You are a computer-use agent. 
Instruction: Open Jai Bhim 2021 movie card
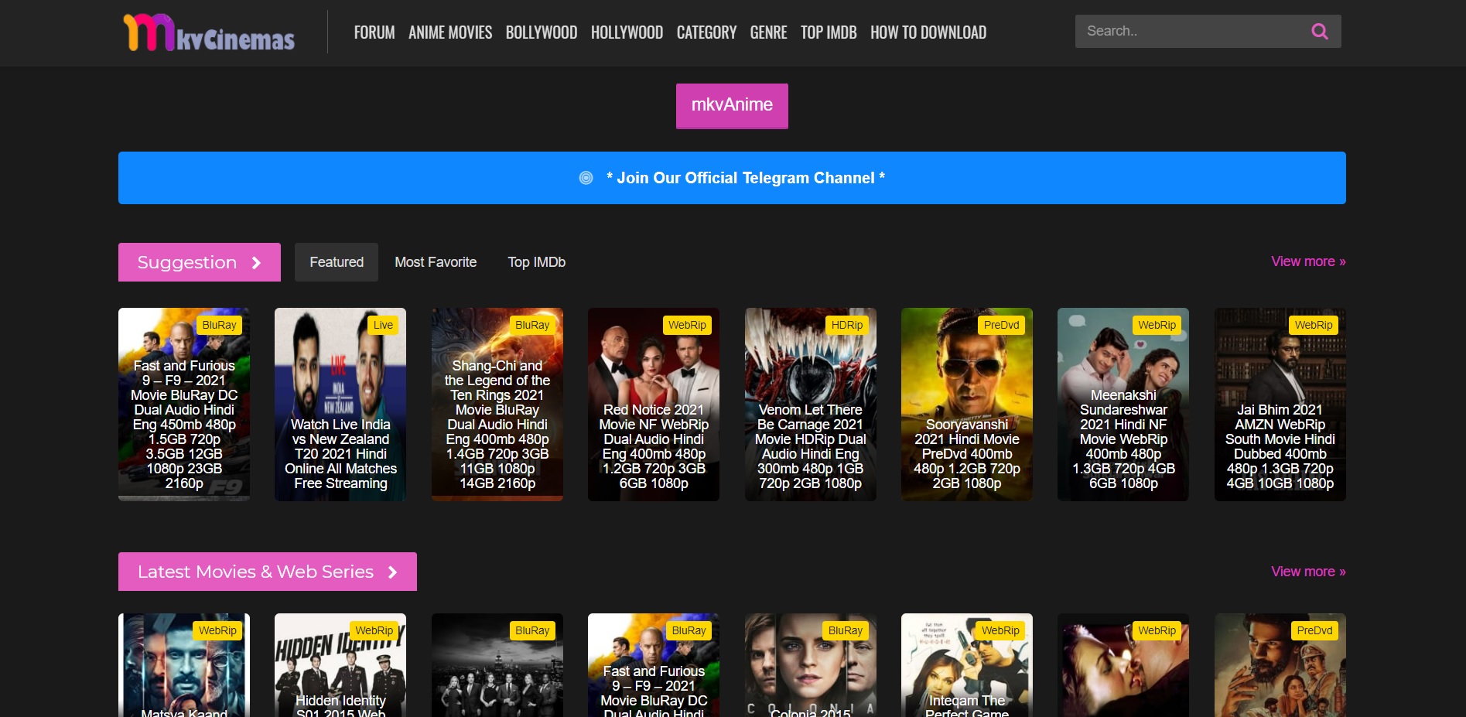point(1280,405)
